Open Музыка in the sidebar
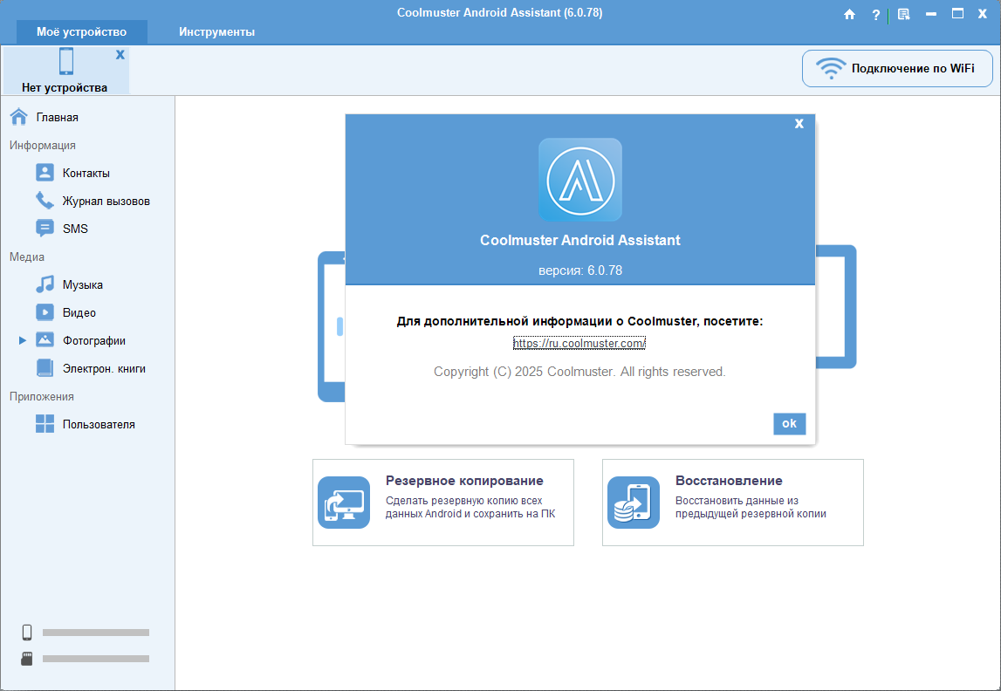The width and height of the screenshot is (1001, 691). (x=83, y=285)
